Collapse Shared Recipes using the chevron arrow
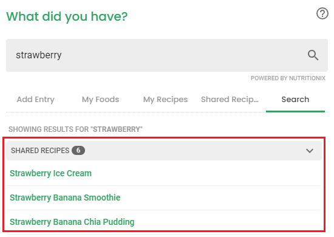The width and height of the screenshot is (334, 237). pyautogui.click(x=310, y=151)
